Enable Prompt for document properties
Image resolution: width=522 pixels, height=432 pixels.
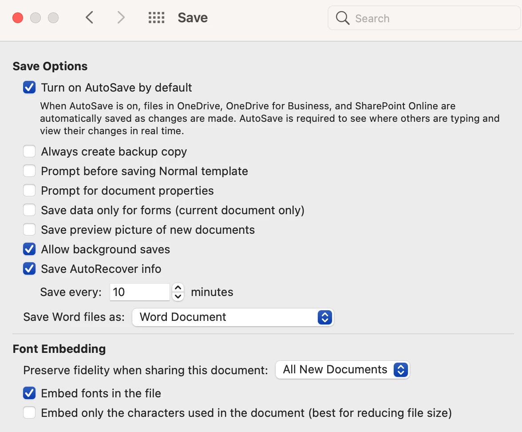pyautogui.click(x=29, y=191)
